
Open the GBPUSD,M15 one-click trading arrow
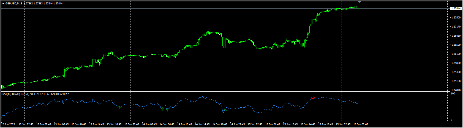[3, 4]
